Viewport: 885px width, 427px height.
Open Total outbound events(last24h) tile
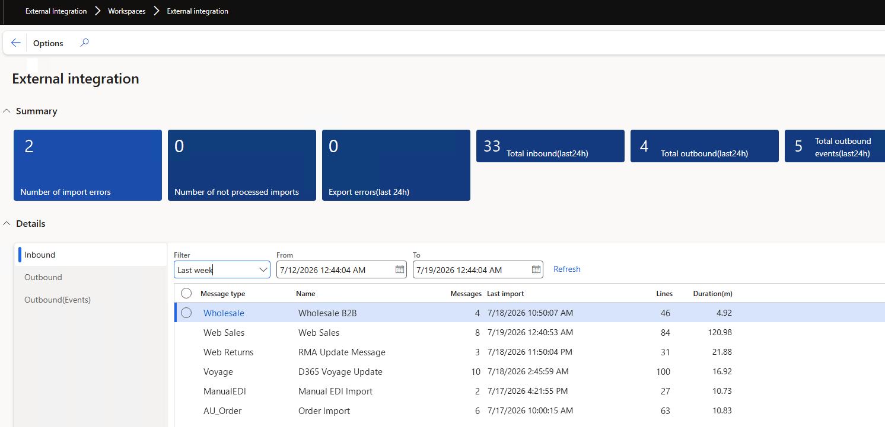[835, 146]
